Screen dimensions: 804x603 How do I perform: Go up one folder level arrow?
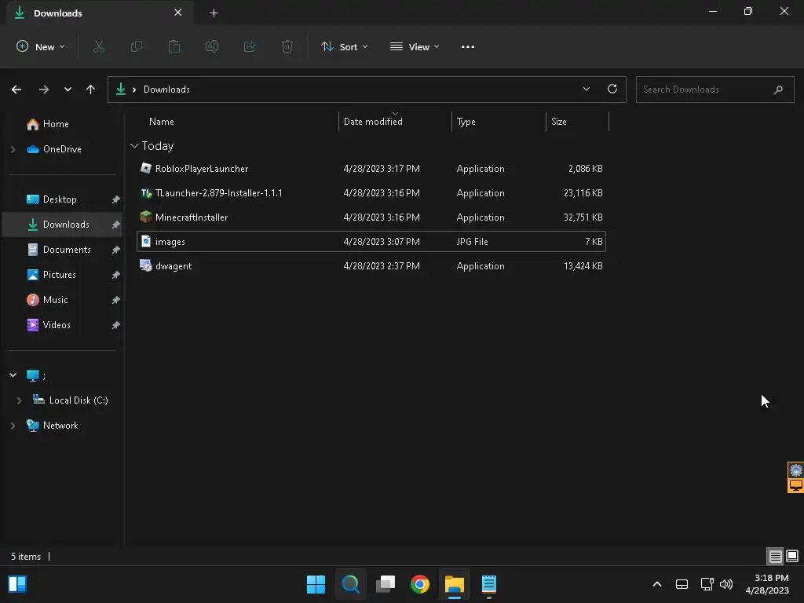[x=91, y=90]
